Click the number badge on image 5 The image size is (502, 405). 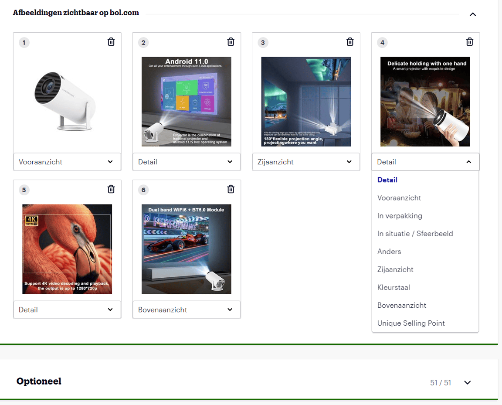24,190
